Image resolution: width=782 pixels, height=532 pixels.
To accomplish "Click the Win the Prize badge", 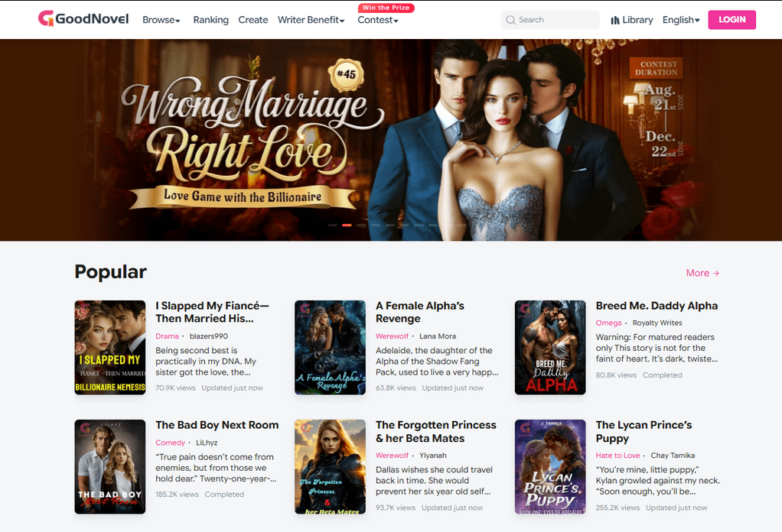I will pyautogui.click(x=386, y=7).
